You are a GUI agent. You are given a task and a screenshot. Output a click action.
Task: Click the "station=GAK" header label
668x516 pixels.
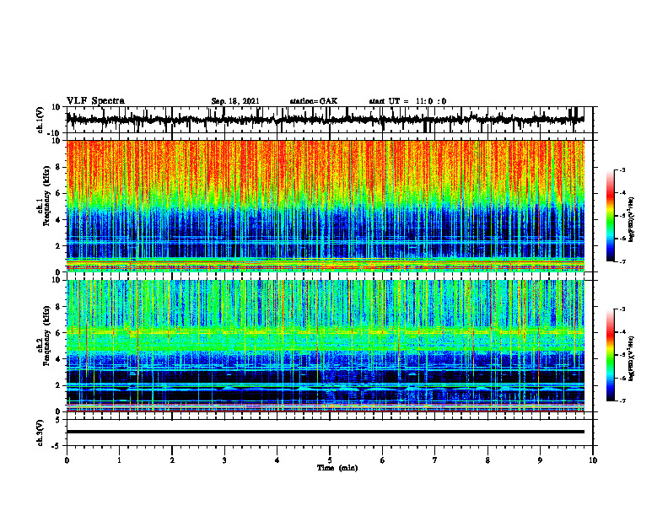pyautogui.click(x=314, y=101)
